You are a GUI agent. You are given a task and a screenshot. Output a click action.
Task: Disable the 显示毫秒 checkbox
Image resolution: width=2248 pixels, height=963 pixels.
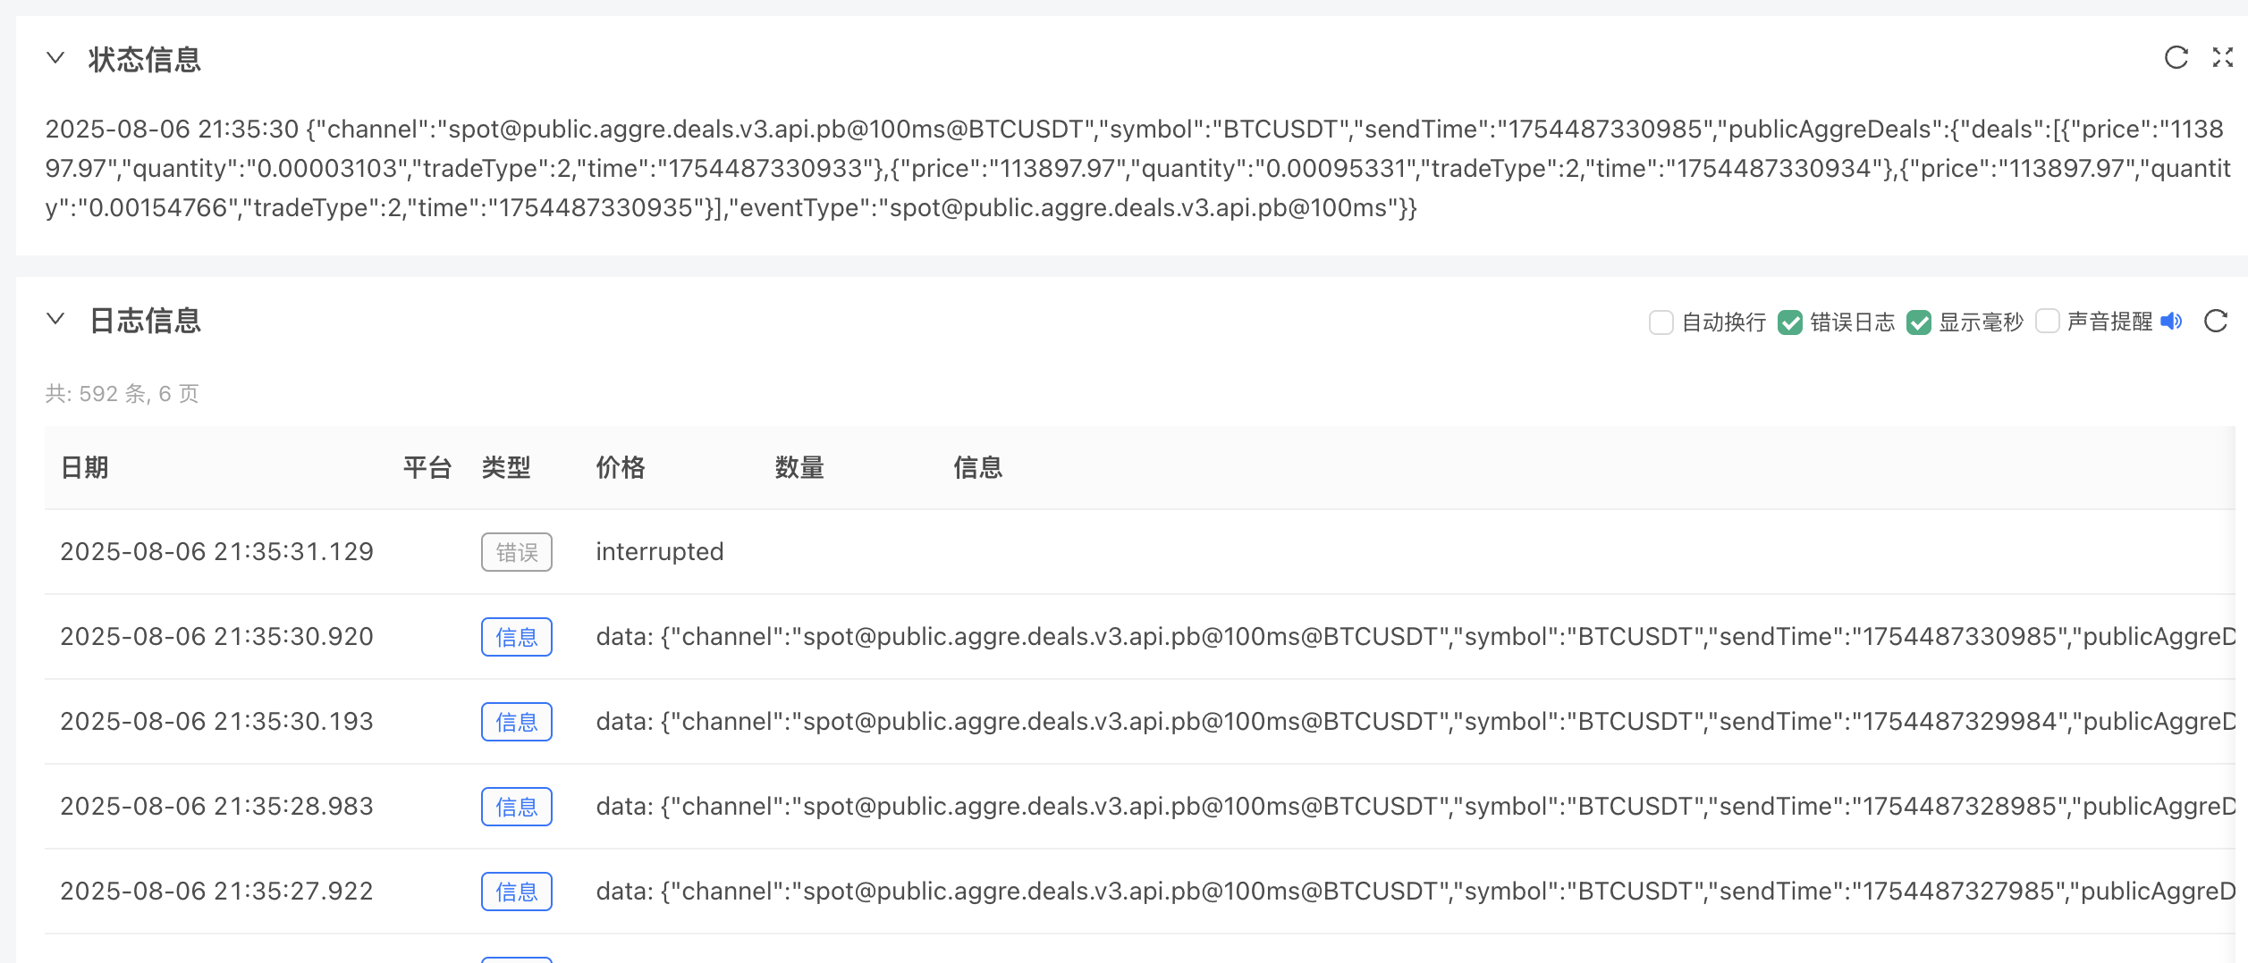[1918, 322]
